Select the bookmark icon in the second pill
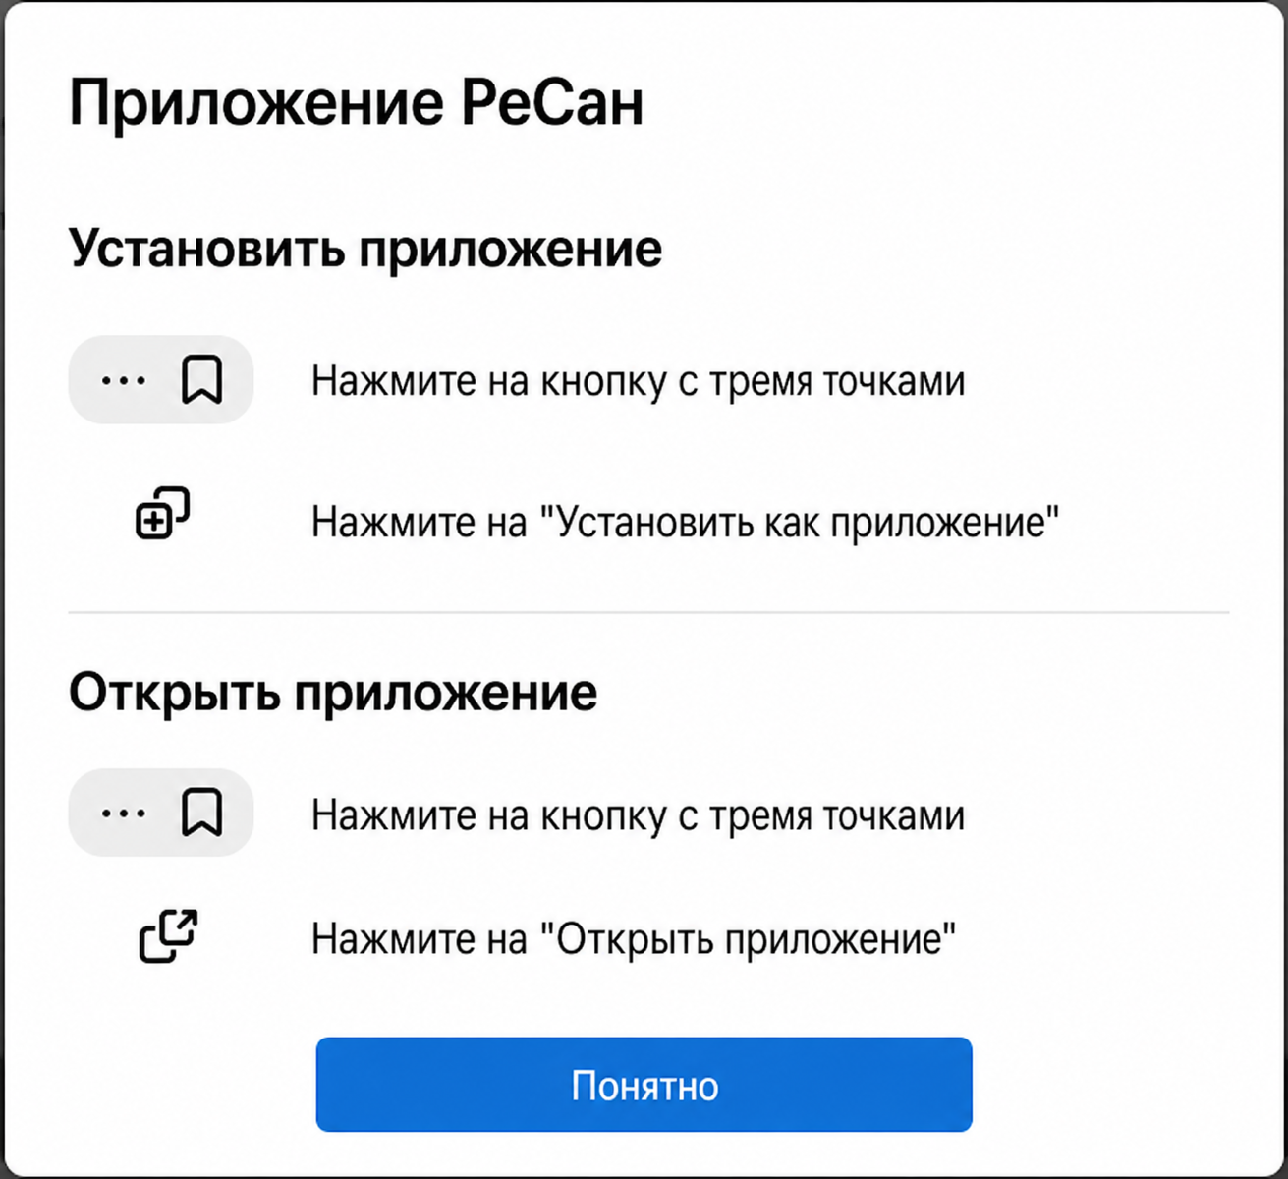This screenshot has height=1179, width=1288. tap(202, 813)
